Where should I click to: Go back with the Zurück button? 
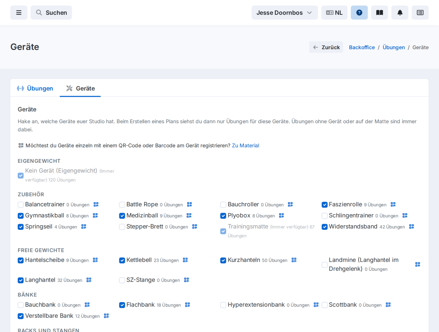click(x=326, y=47)
